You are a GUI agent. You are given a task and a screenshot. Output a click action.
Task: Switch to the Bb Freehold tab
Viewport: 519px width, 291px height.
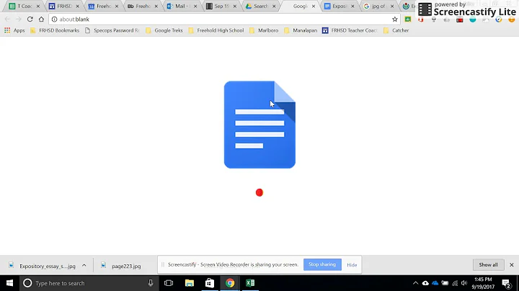(141, 6)
